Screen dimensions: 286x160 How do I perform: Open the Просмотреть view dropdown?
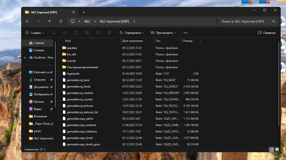163,33
